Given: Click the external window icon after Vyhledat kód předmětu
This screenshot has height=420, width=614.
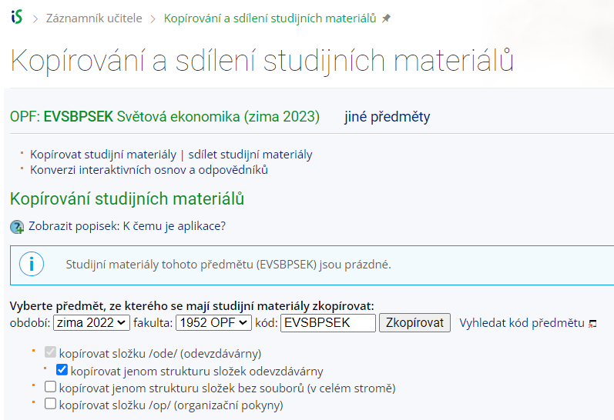Looking at the screenshot, I should point(593,323).
